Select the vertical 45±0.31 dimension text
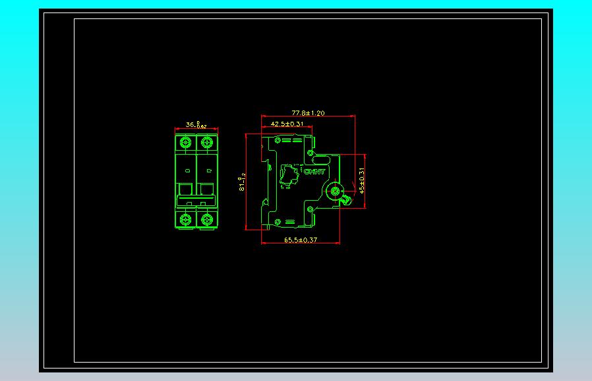Image resolution: width=592 pixels, height=381 pixels. click(362, 180)
